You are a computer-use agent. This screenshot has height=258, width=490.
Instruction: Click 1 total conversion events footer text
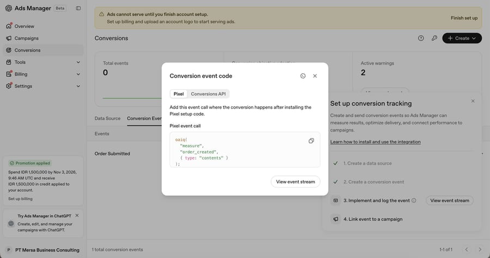tap(118, 250)
